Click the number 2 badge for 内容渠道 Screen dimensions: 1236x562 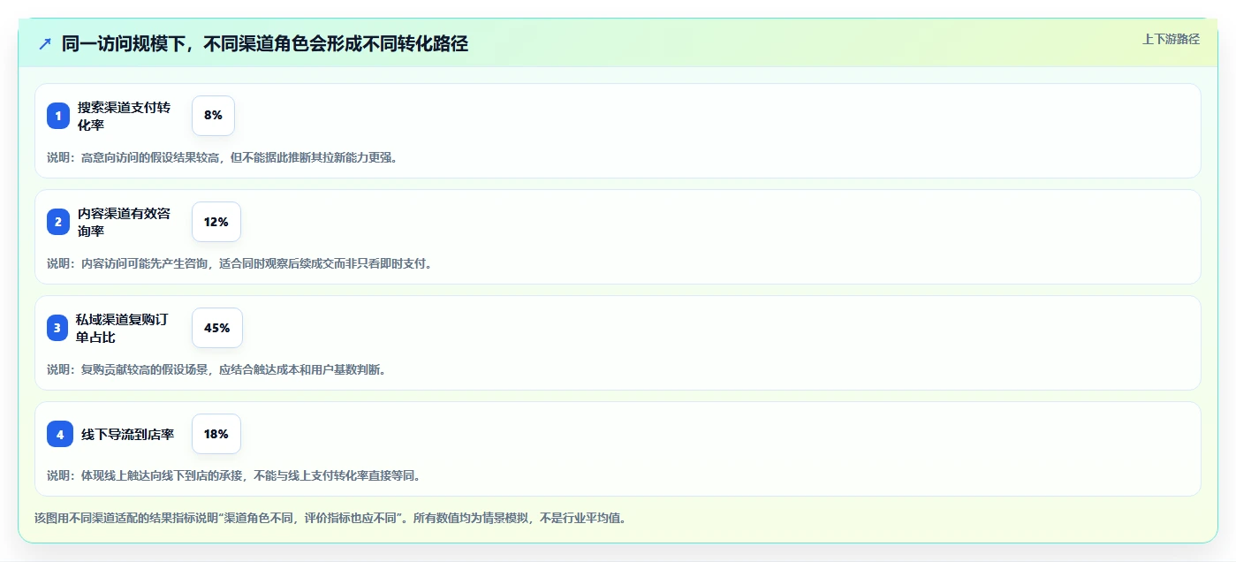pyautogui.click(x=58, y=222)
